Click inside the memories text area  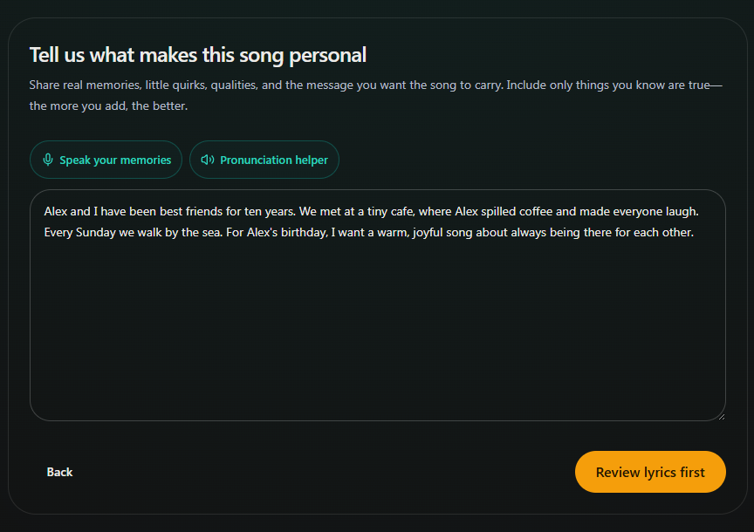(x=378, y=305)
